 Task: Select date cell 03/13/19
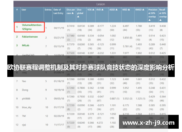(x=59, y=46)
